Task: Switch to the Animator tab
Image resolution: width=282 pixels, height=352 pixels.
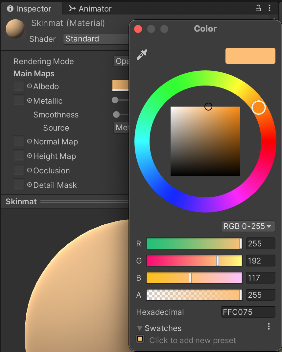Action: coord(90,9)
